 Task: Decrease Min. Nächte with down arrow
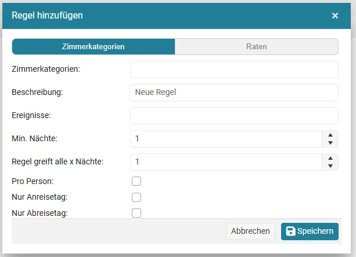[x=330, y=143]
